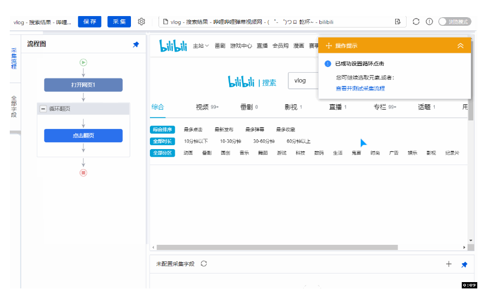The height and width of the screenshot is (293, 479).
Task: Open the settings gear beside 采集 button
Action: (141, 22)
